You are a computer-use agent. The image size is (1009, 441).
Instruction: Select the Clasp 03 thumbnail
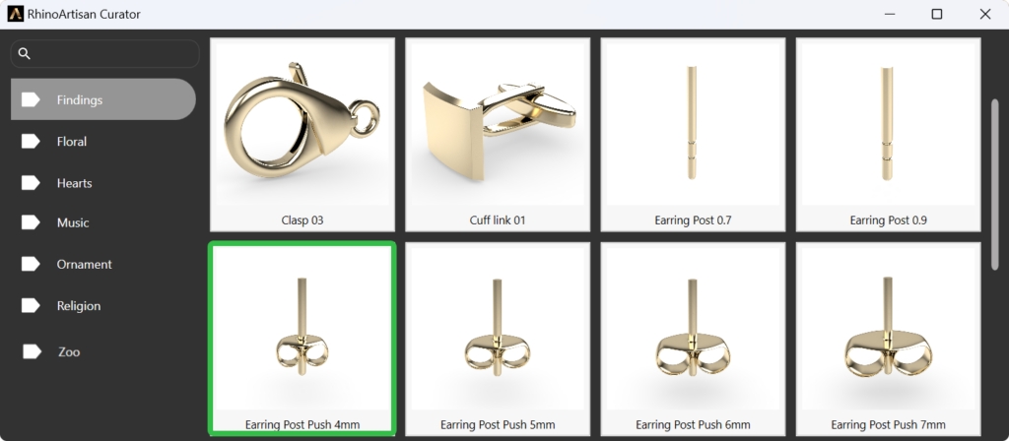(303, 135)
